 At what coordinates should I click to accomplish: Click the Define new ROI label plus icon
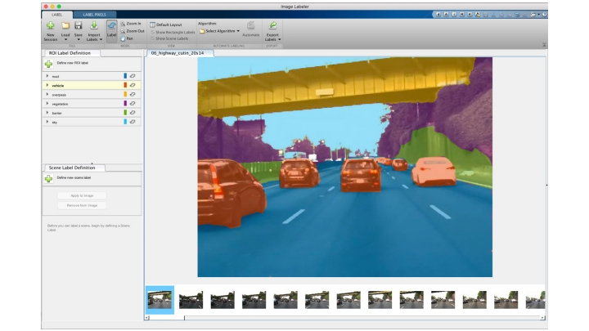49,64
